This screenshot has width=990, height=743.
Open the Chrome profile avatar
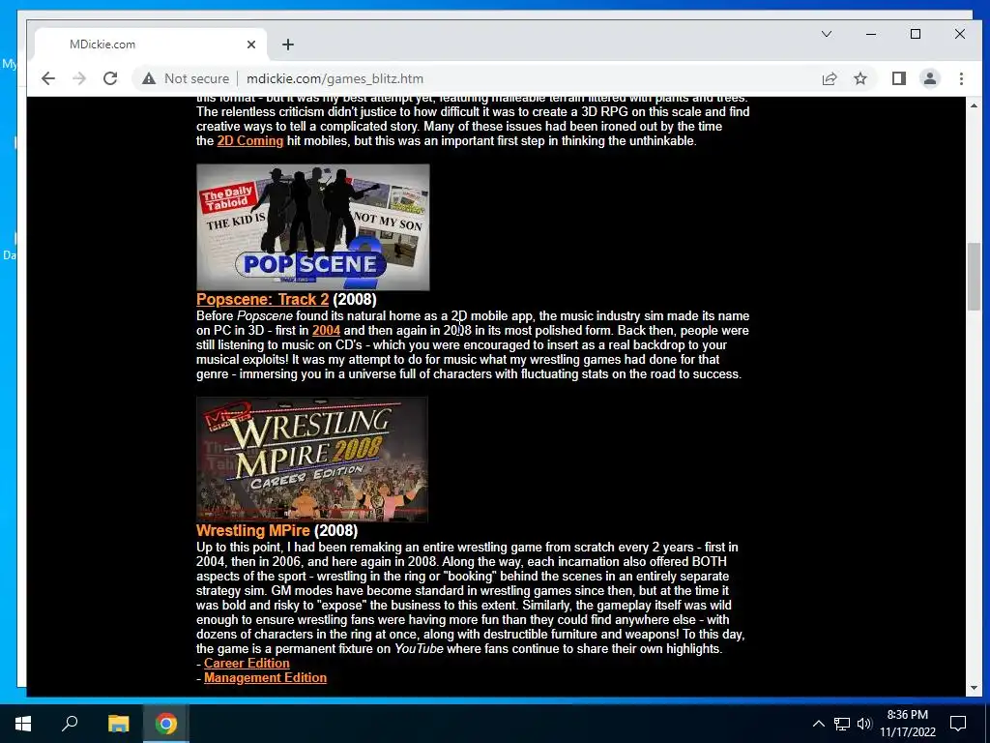click(x=929, y=78)
